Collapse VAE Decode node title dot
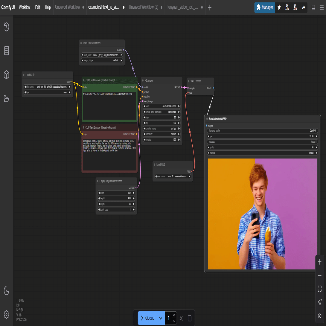The width and height of the screenshot is (326, 326). click(x=189, y=81)
